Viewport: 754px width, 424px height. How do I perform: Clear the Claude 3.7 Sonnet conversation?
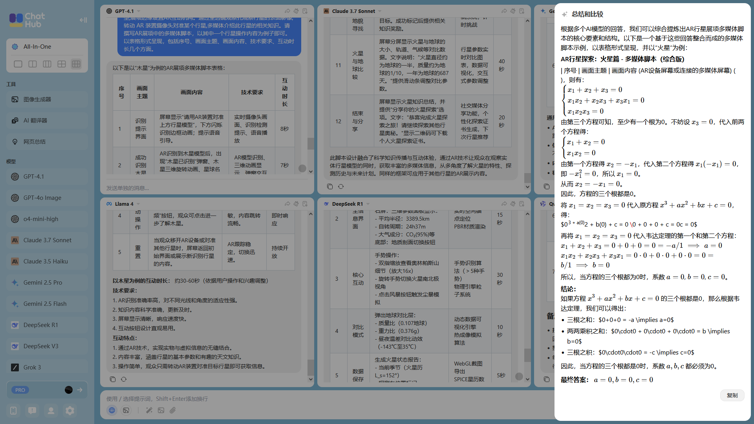pyautogui.click(x=513, y=11)
